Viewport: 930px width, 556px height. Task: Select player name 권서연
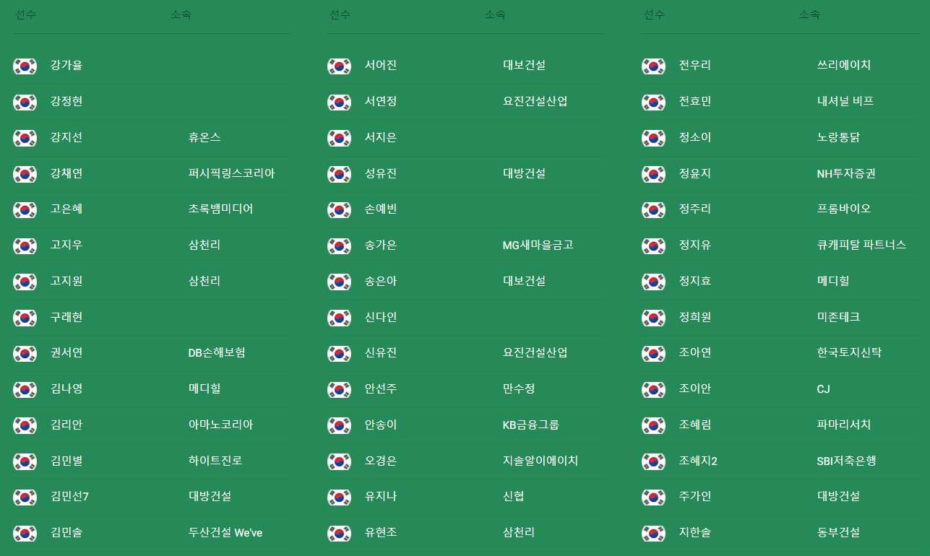[x=66, y=352]
